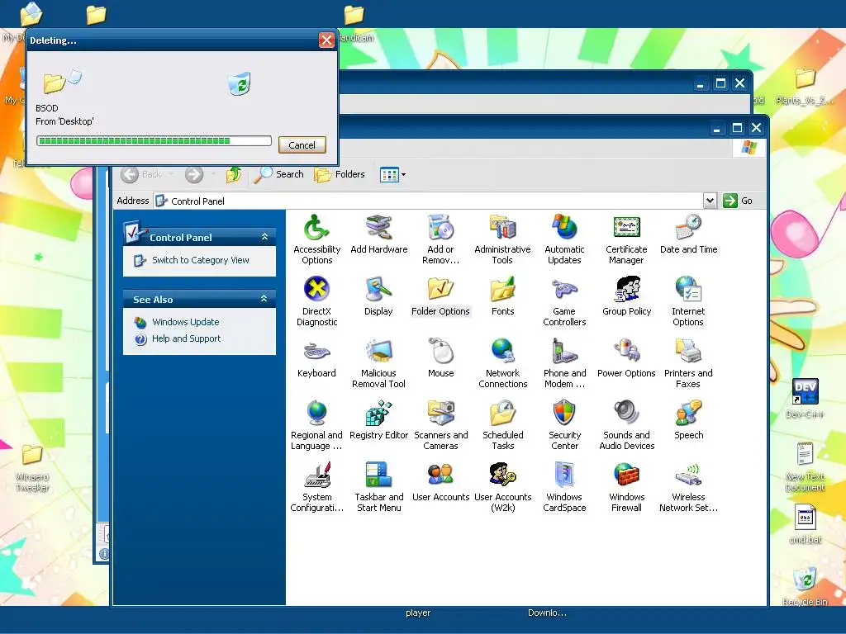Open Sounds and Audio Devices icon

click(x=626, y=425)
